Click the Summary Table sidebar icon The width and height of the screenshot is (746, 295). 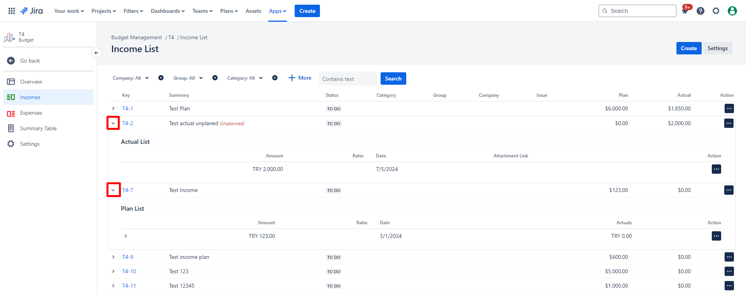11,128
